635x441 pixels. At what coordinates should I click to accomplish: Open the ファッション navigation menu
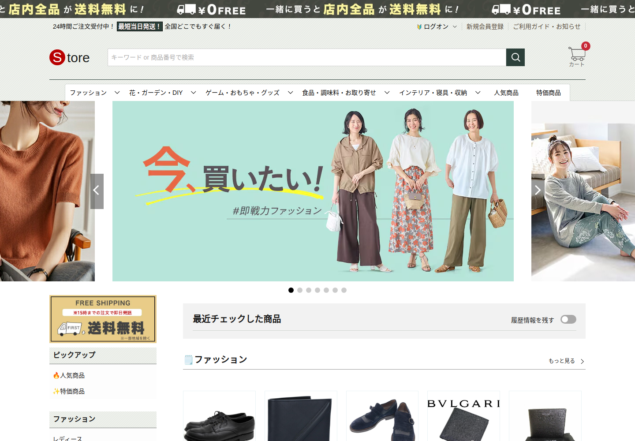pyautogui.click(x=88, y=93)
